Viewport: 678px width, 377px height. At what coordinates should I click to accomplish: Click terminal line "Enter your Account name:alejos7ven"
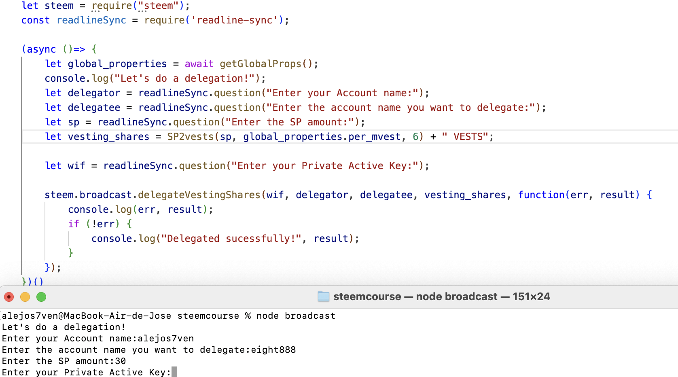click(x=98, y=339)
